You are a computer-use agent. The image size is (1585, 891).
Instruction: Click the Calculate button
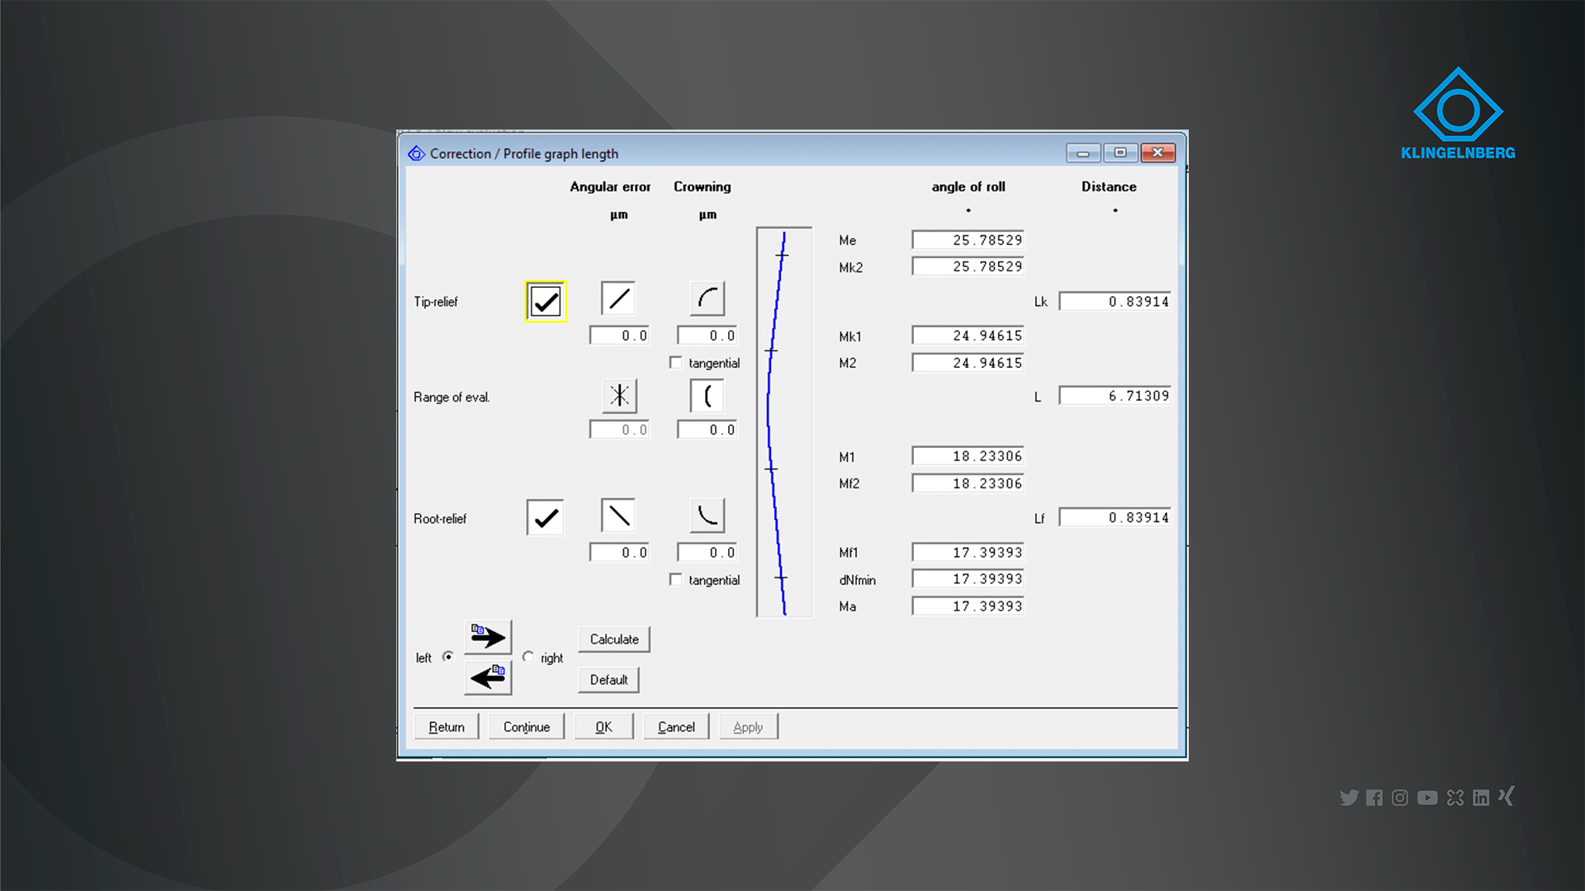pos(614,639)
